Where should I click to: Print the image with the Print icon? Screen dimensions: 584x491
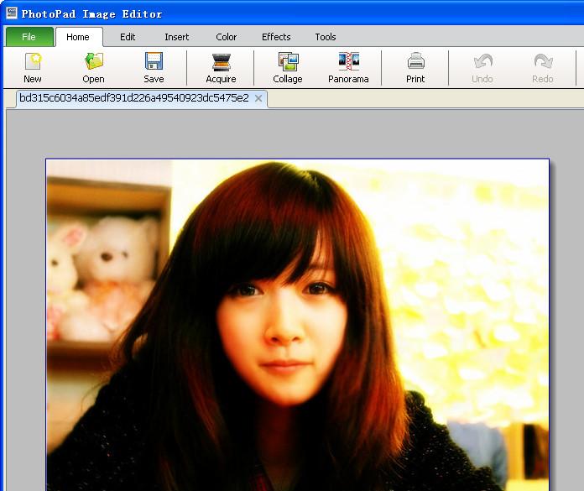click(415, 62)
